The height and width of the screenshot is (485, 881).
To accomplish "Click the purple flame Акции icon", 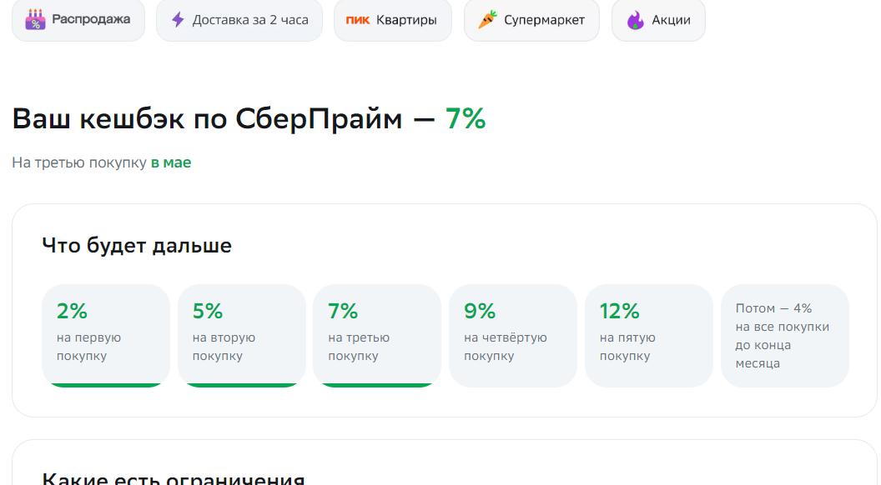I will 636,20.
